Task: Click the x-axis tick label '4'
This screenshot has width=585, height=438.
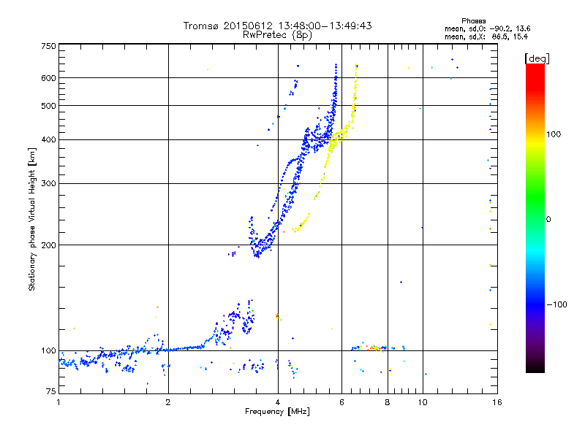Action: pos(278,402)
